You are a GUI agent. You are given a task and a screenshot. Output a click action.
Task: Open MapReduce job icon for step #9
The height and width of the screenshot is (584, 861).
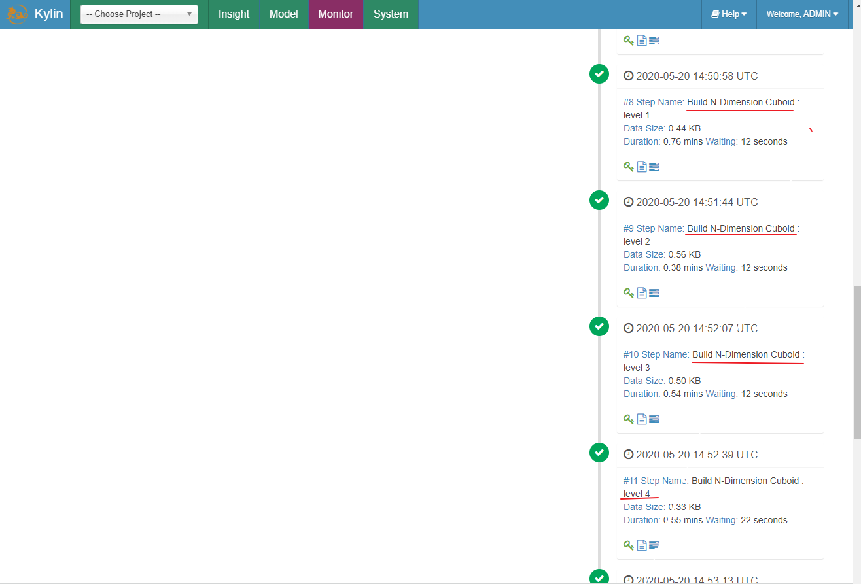(654, 293)
